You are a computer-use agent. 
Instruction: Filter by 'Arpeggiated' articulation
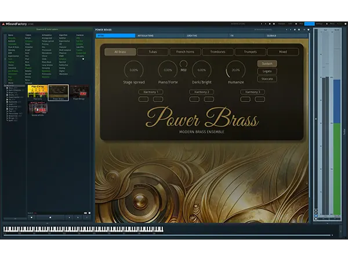[x=47, y=38]
